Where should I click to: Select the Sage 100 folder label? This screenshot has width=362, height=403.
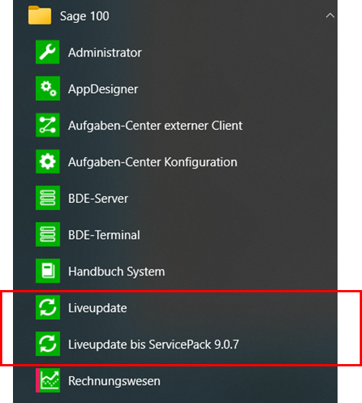(85, 16)
